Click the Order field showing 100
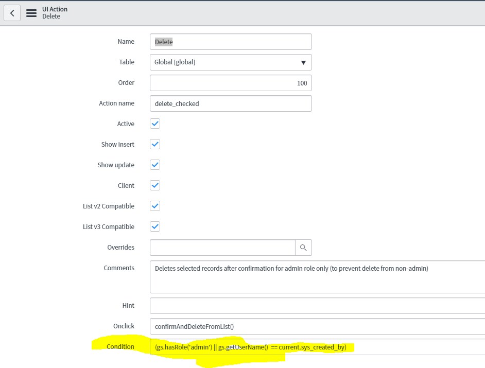 click(231, 83)
